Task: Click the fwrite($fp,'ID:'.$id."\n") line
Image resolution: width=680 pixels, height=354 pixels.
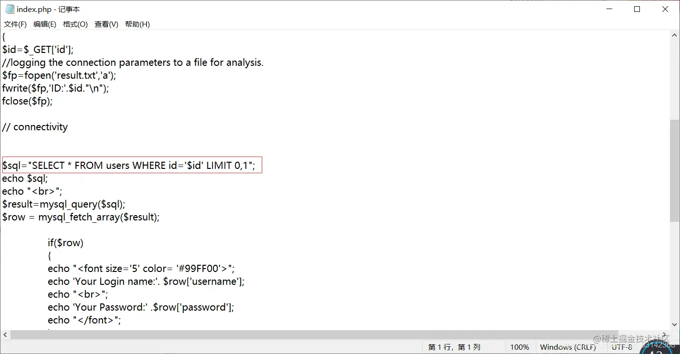Action: tap(55, 88)
